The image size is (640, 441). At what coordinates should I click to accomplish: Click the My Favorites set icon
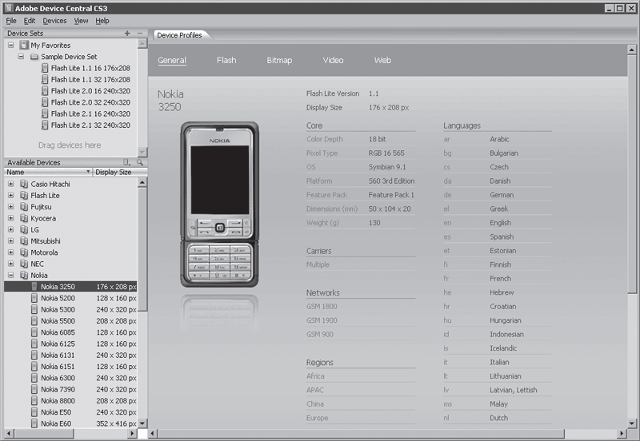coord(25,45)
